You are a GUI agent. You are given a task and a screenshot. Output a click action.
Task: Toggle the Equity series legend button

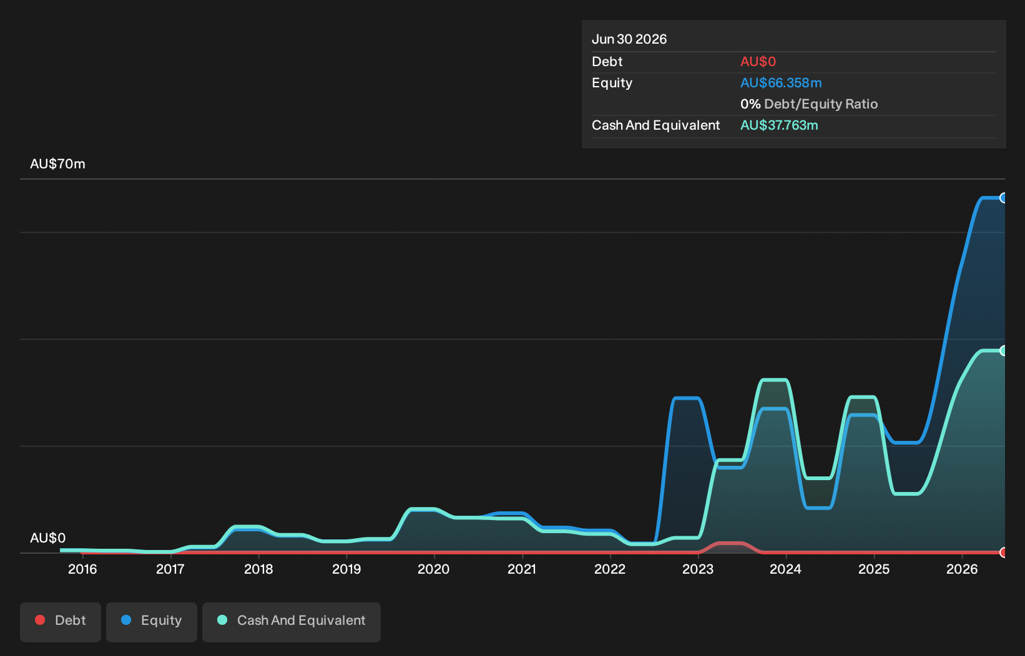point(152,622)
